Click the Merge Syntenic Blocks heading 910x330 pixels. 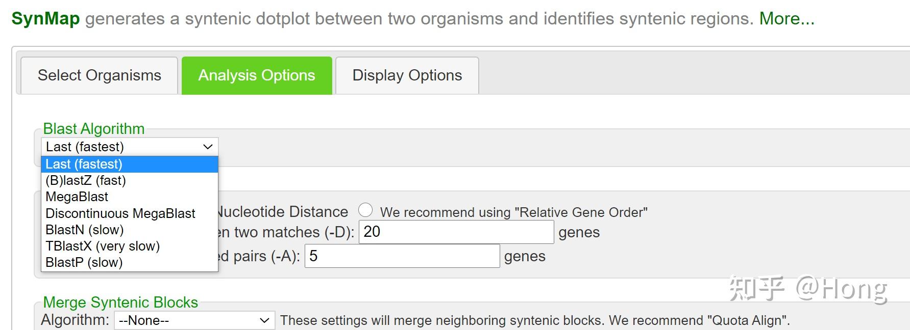pyautogui.click(x=120, y=302)
